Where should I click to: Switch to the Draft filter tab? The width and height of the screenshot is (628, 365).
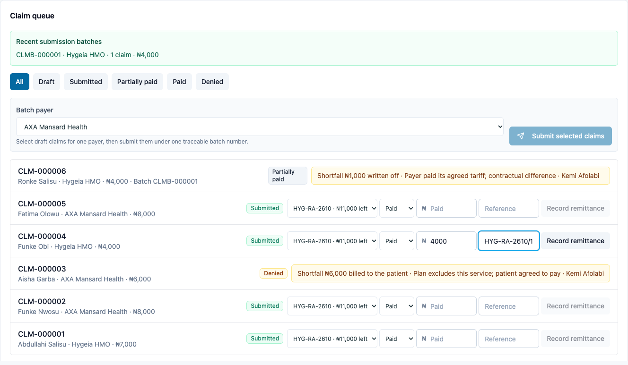(x=46, y=82)
